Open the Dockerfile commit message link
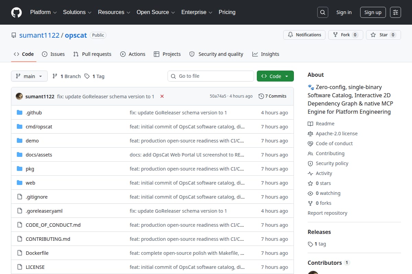The image size is (412, 274). [187, 253]
